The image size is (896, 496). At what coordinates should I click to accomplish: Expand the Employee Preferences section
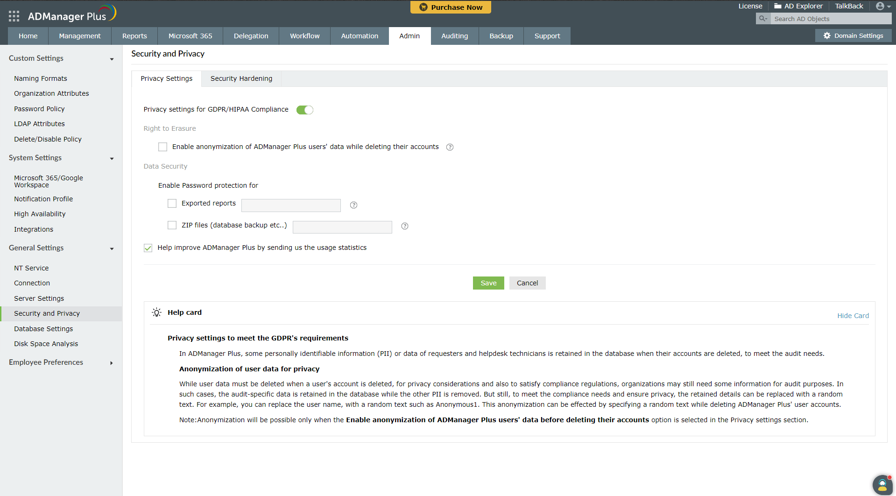pos(112,363)
